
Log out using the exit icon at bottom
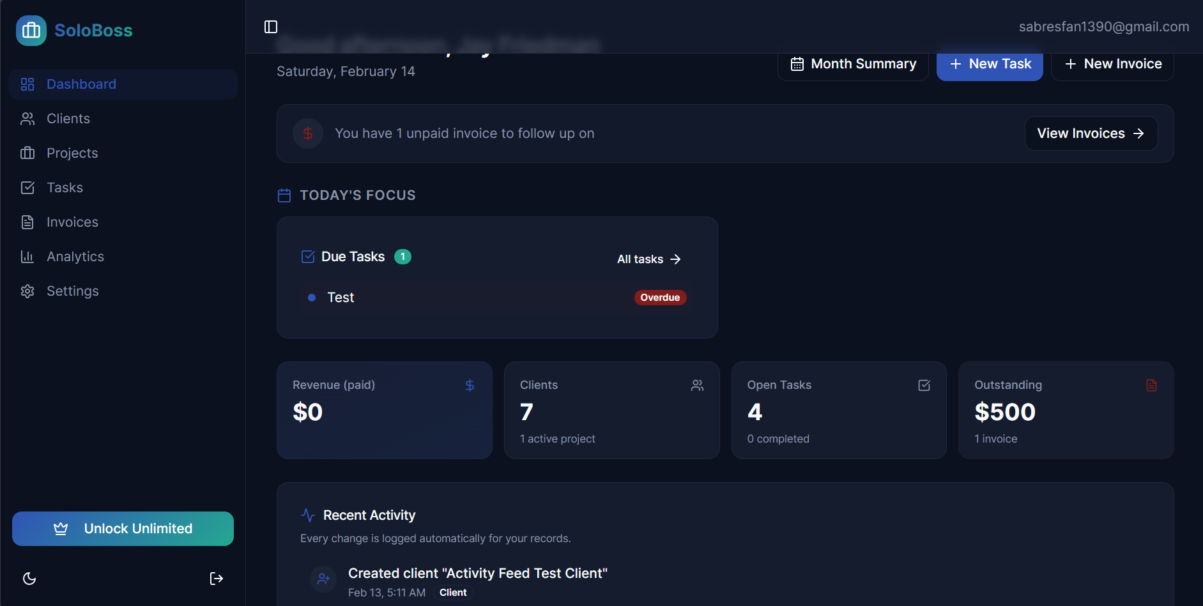pyautogui.click(x=216, y=578)
